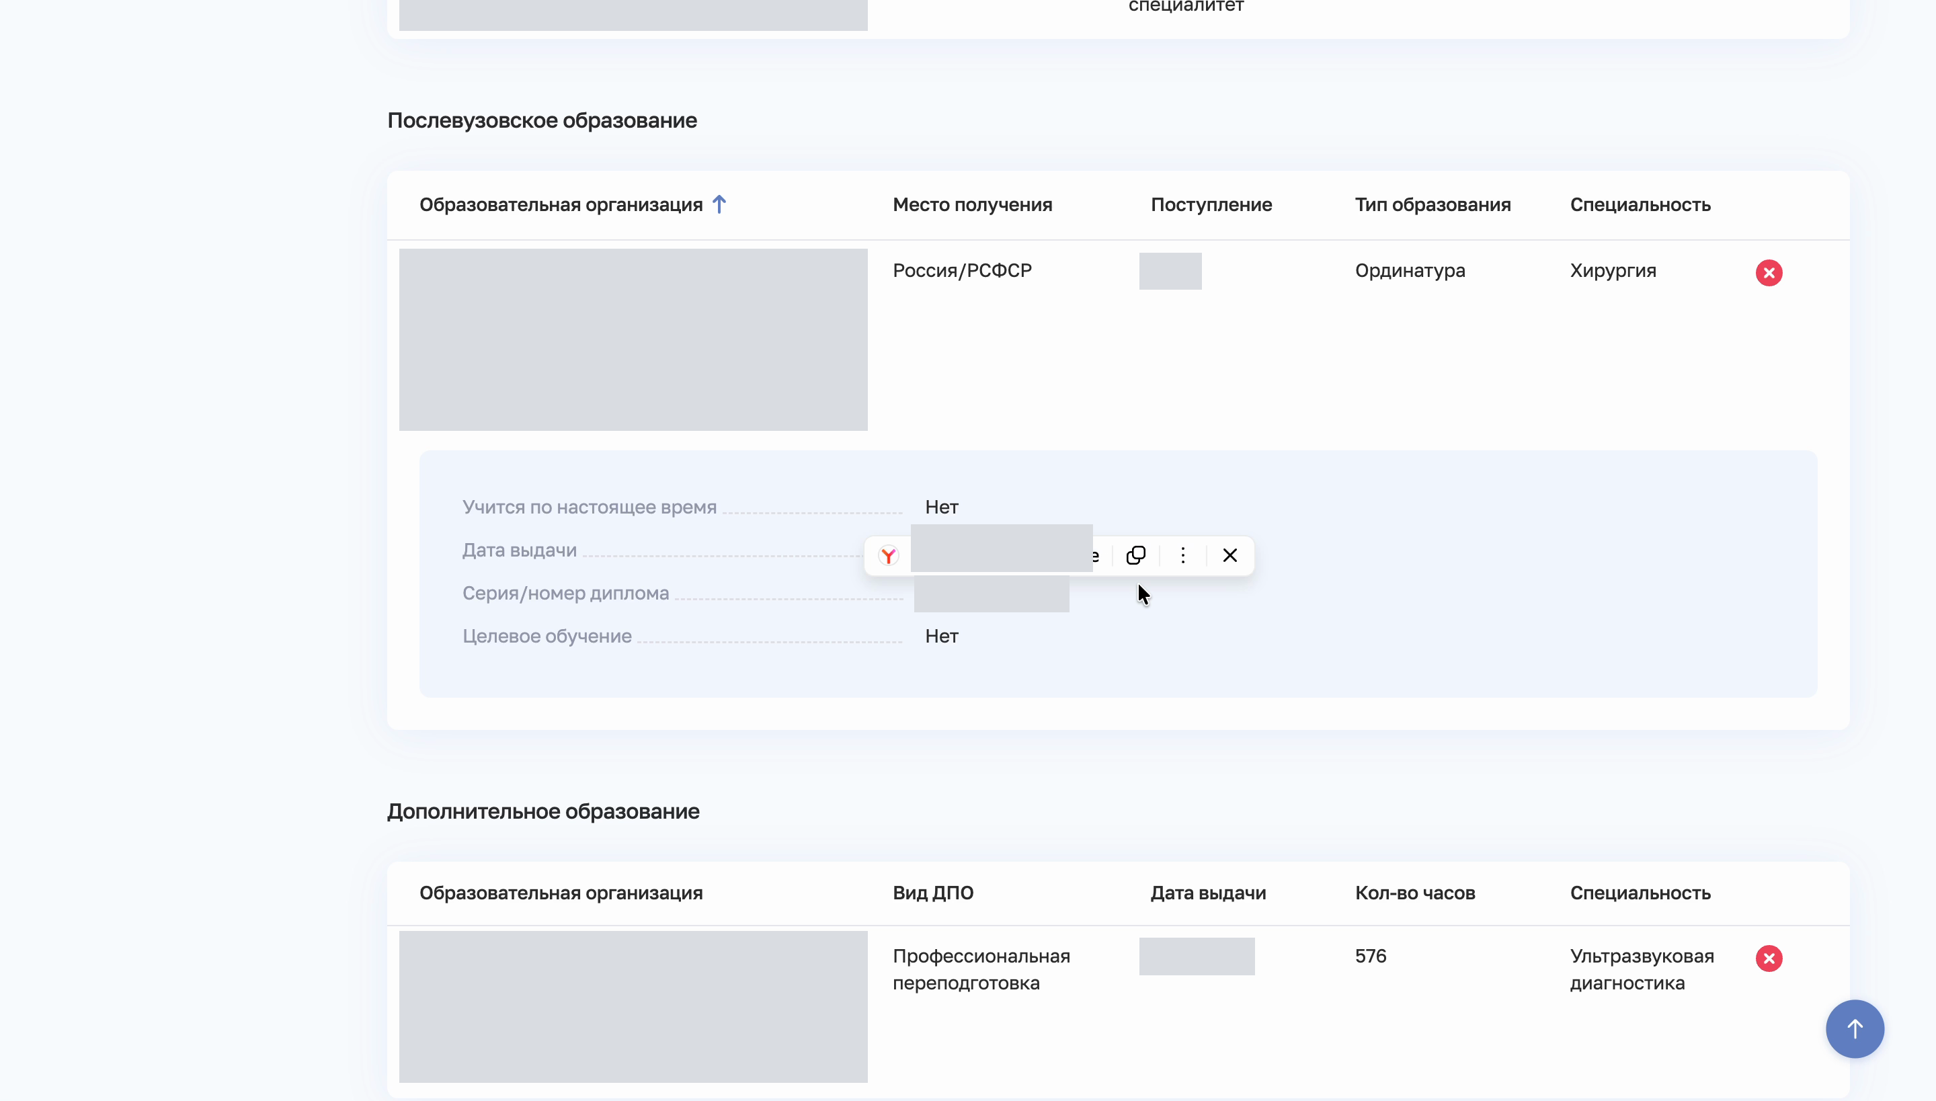This screenshot has width=1936, height=1101.
Task: Click the Учится по настоящее время label
Action: (x=589, y=507)
